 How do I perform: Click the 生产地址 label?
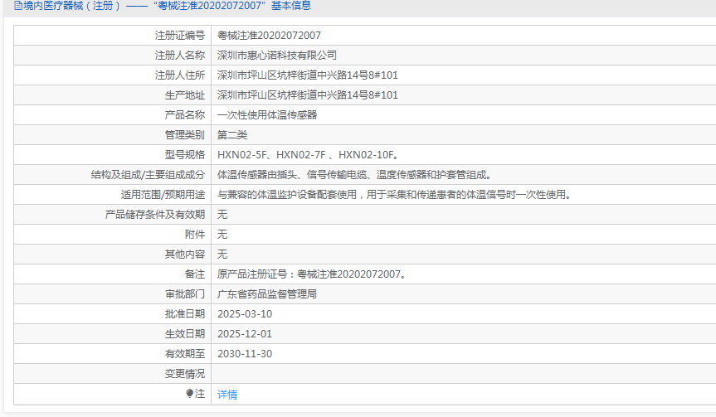[x=185, y=95]
